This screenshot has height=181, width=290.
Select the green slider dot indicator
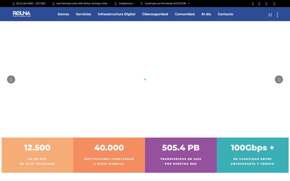pos(145,79)
